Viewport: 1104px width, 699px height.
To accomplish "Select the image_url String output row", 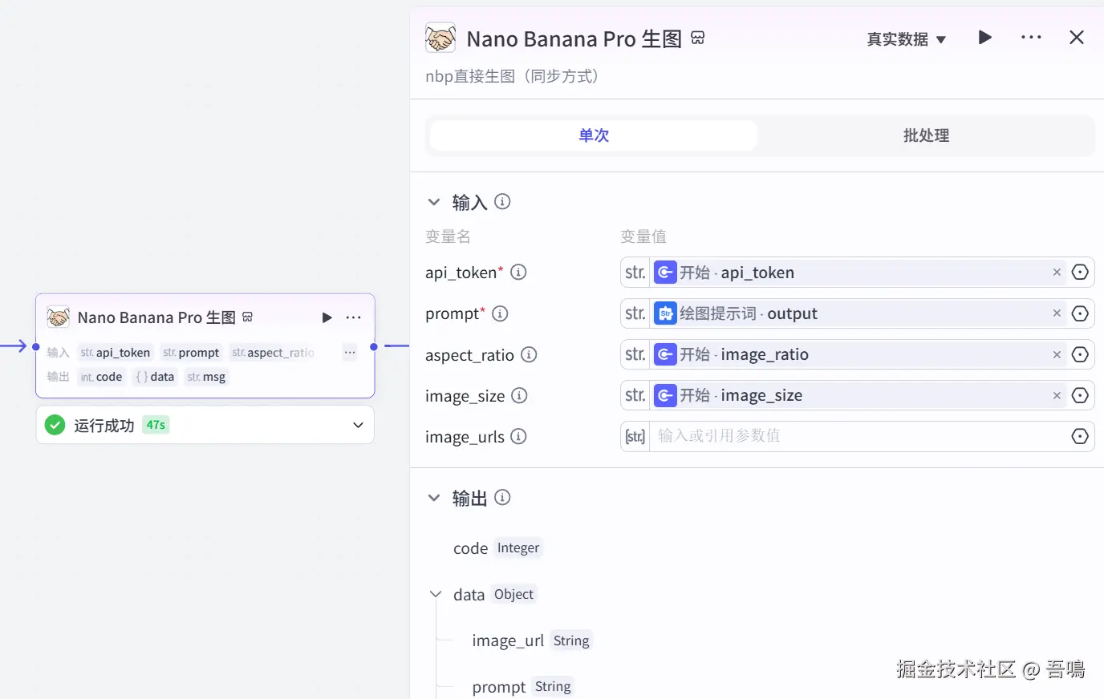I will point(531,640).
